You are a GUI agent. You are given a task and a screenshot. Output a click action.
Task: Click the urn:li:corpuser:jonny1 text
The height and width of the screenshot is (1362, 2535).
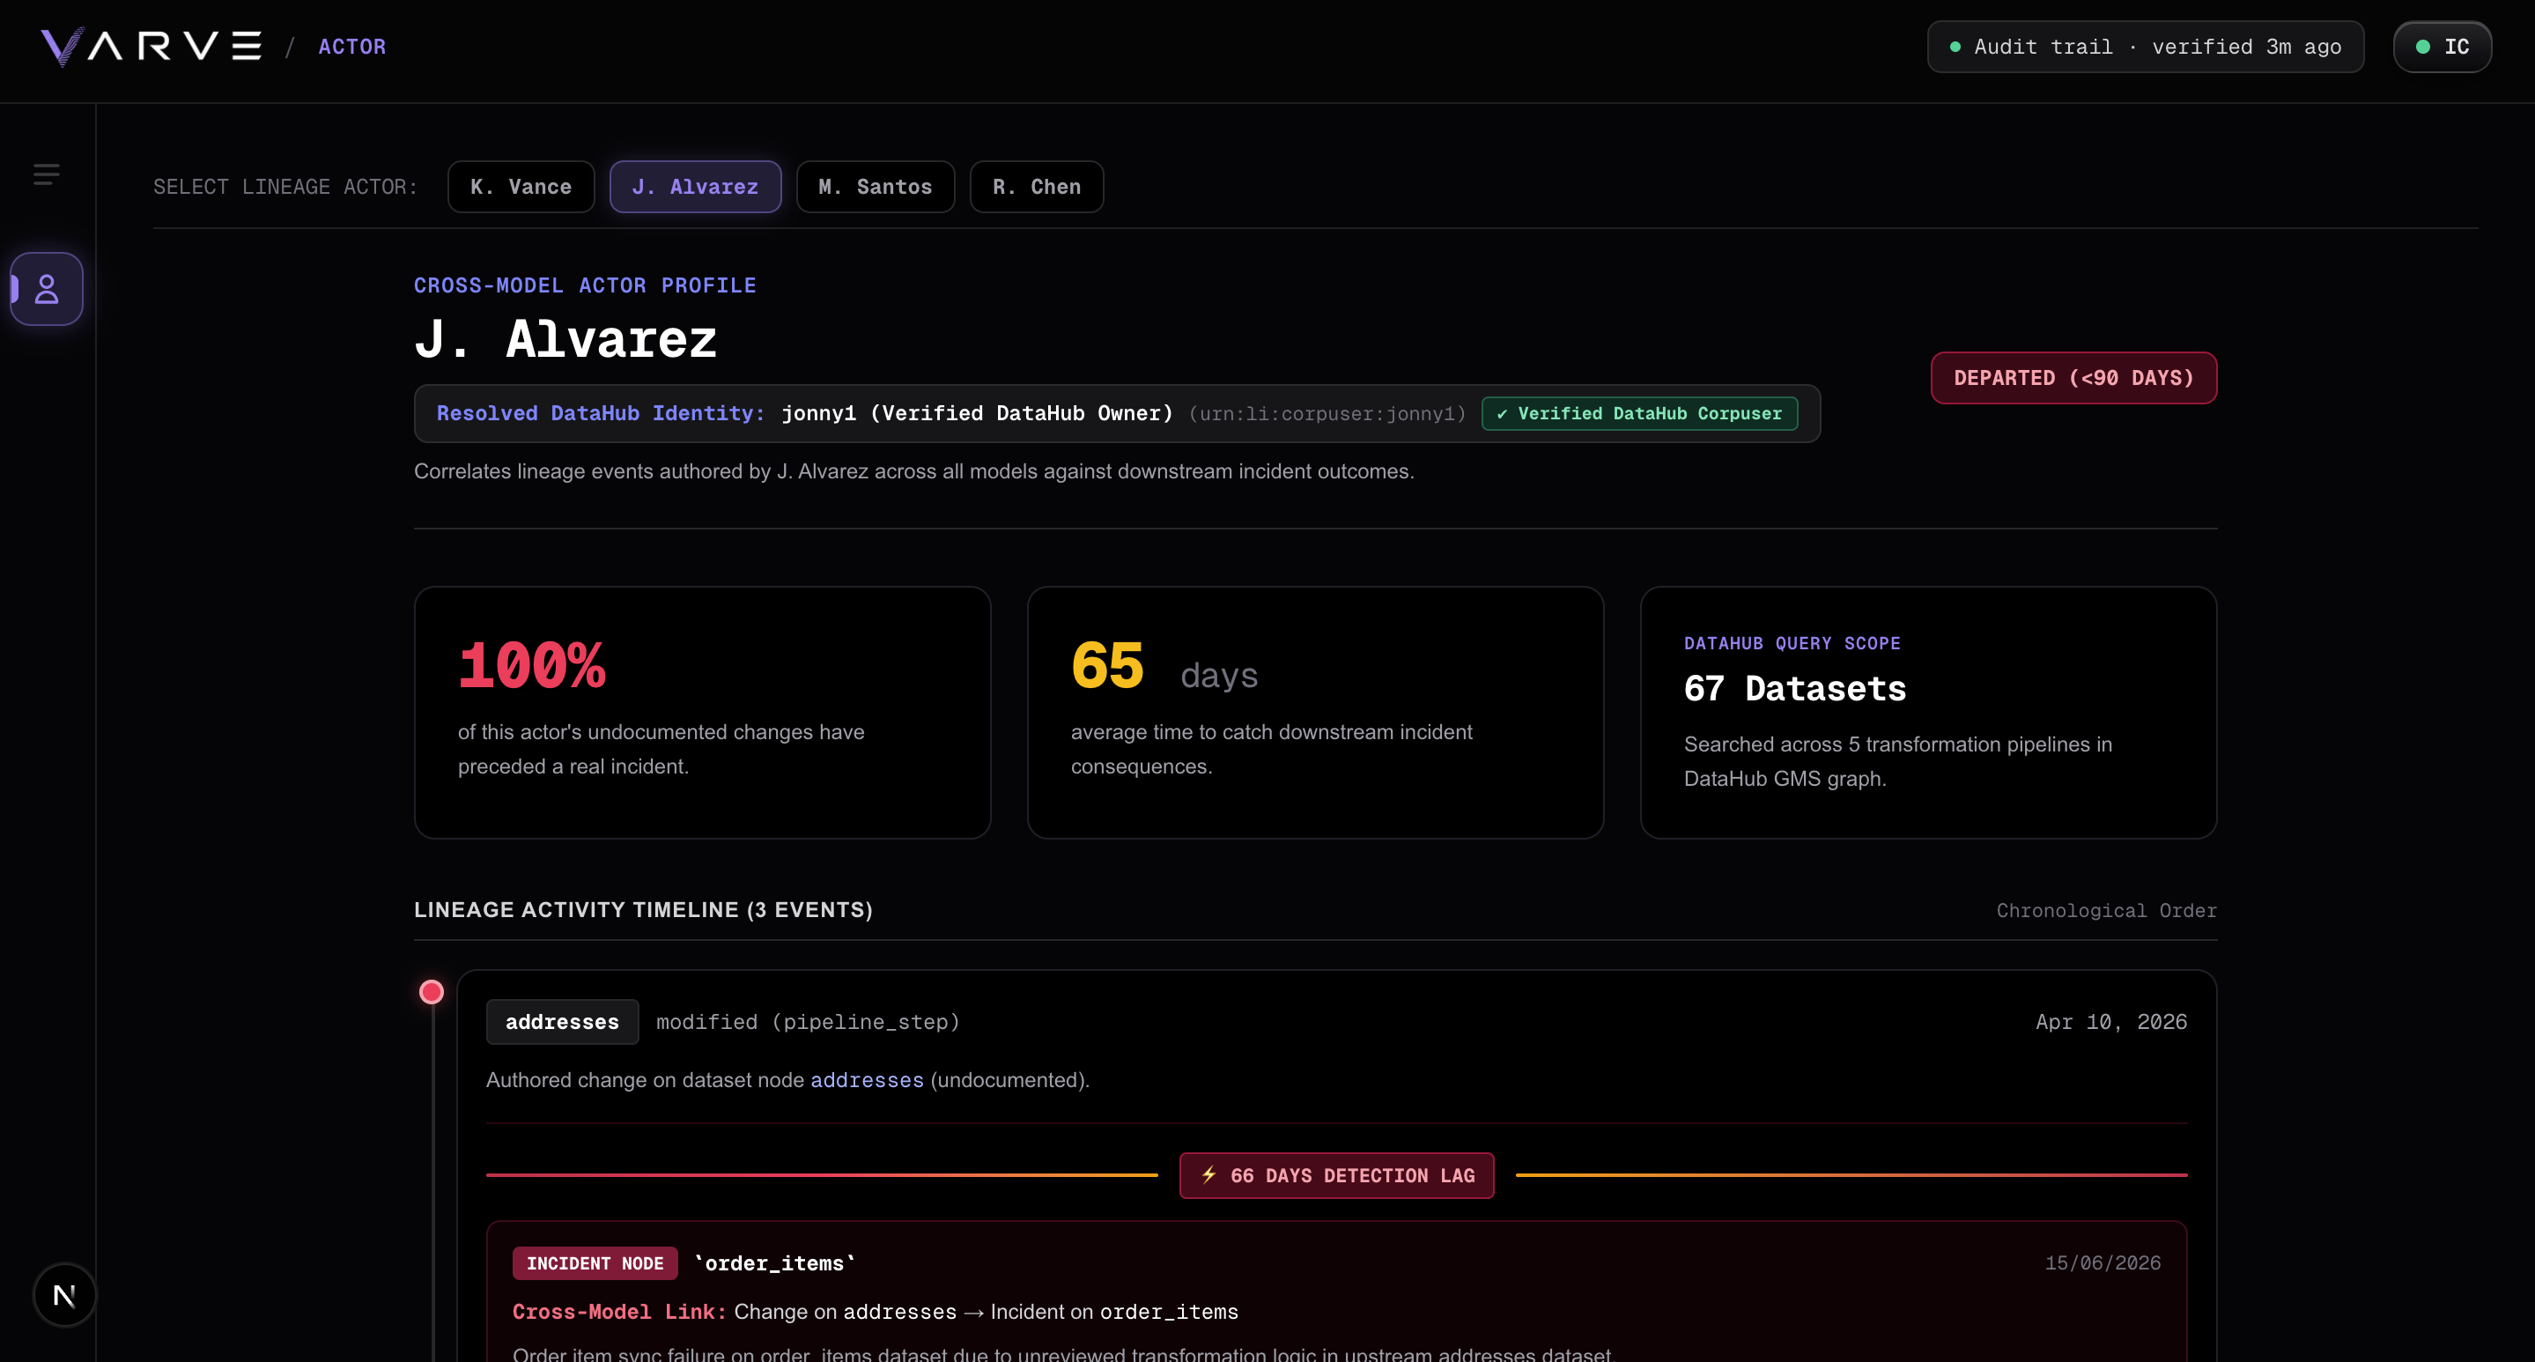click(1327, 413)
